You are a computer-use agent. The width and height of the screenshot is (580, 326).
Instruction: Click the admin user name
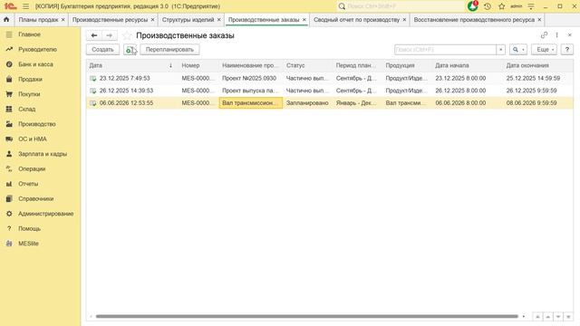[x=516, y=6]
